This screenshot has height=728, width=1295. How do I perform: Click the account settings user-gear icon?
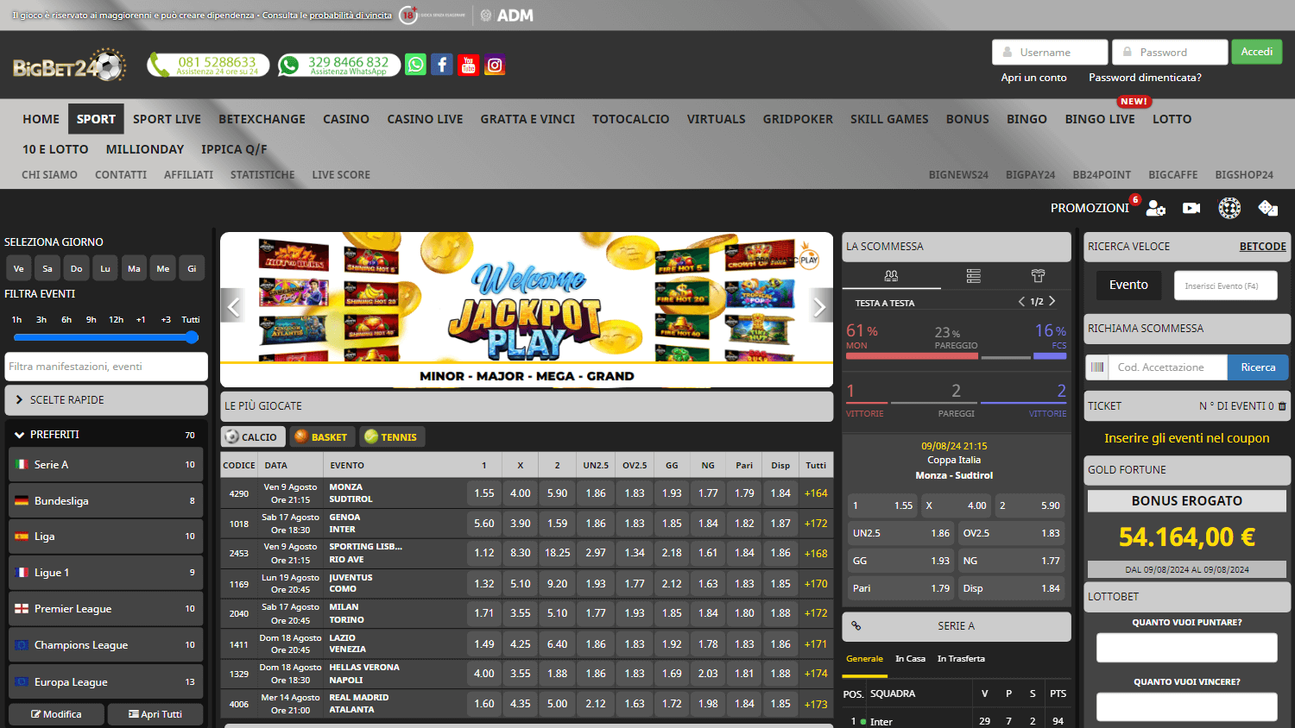pos(1156,208)
